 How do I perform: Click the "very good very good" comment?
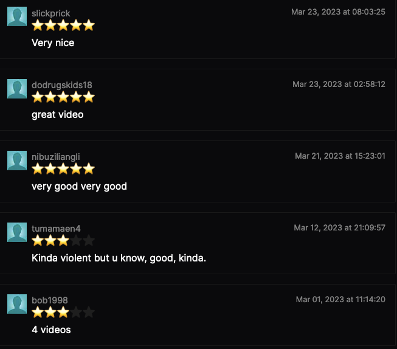tap(79, 187)
